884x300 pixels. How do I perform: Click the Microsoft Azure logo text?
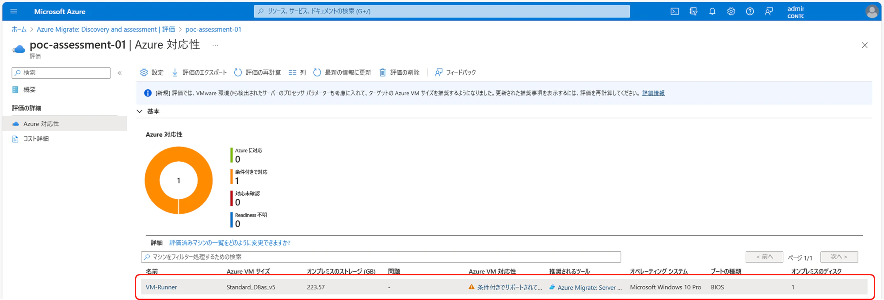point(60,11)
